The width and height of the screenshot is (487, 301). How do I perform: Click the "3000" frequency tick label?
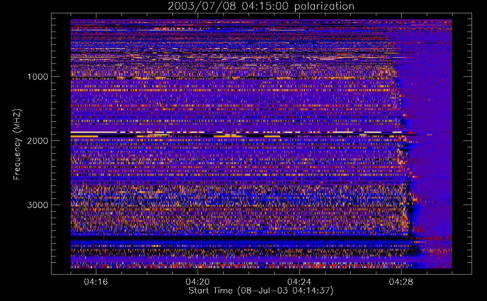(x=38, y=205)
